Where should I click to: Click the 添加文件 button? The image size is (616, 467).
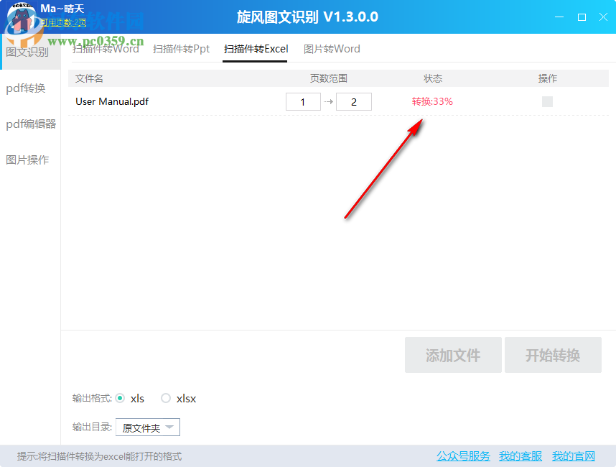coord(453,355)
